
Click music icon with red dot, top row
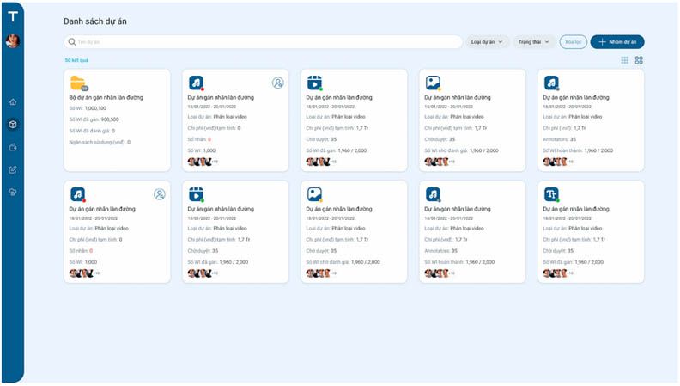click(197, 83)
